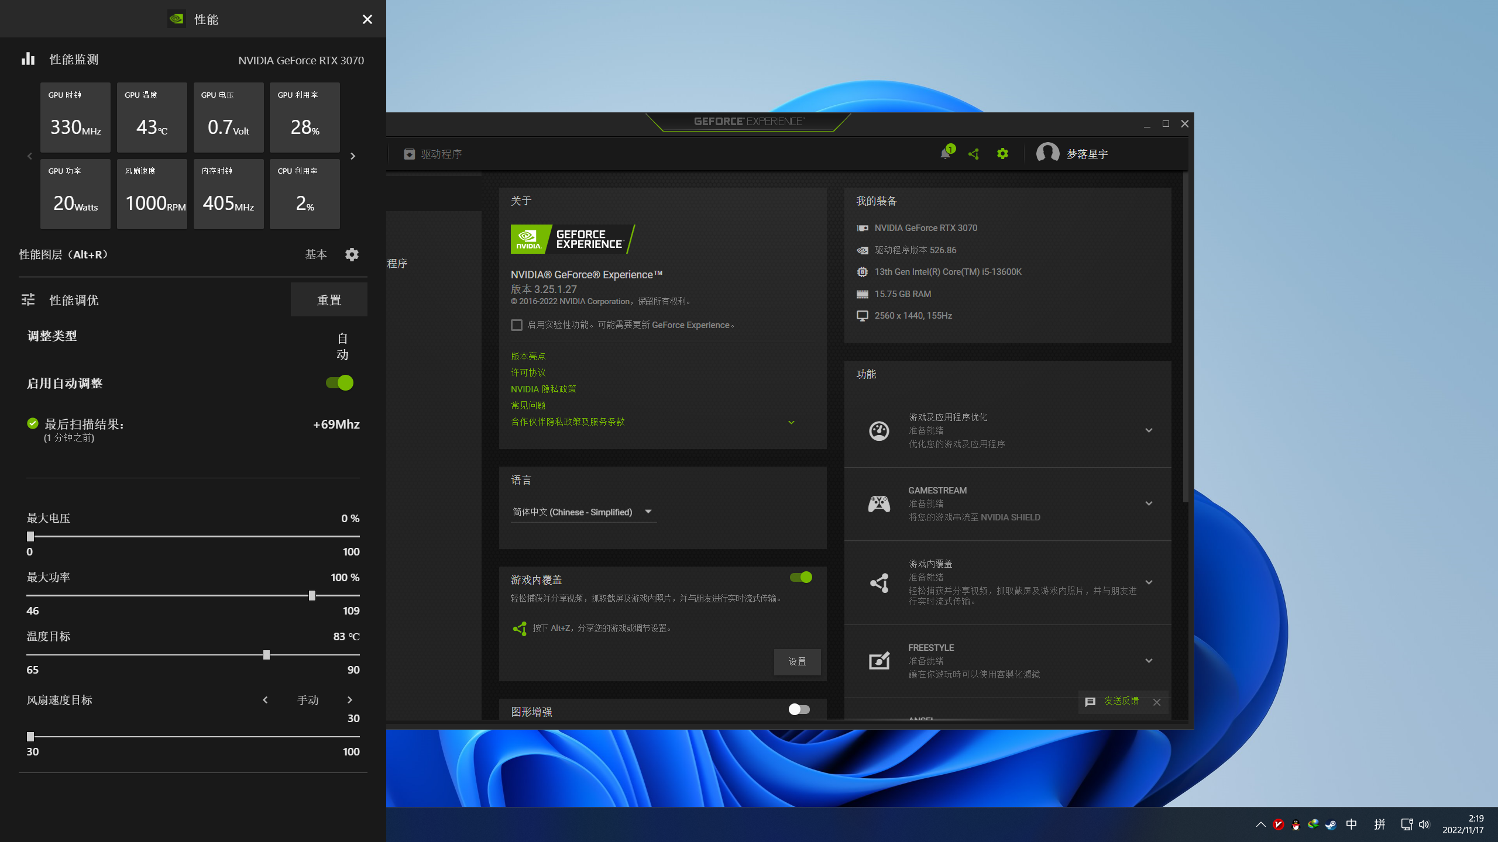Click the 温度目标 slider handle

[266, 655]
